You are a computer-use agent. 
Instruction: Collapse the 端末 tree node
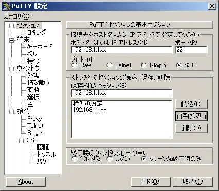12,41
